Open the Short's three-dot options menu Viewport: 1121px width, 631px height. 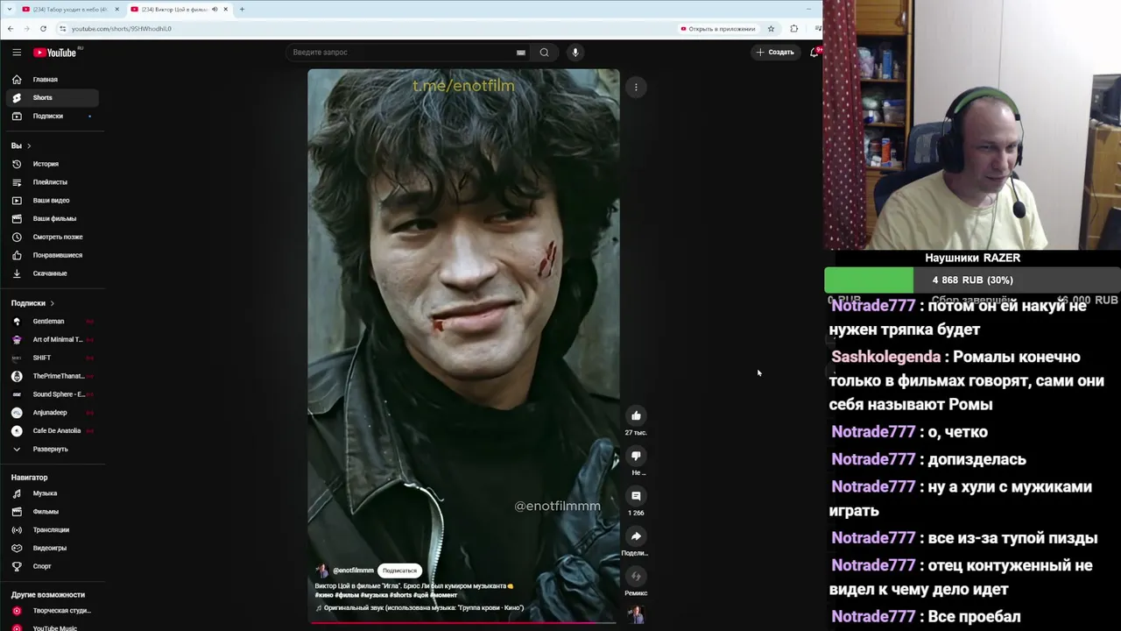(637, 87)
